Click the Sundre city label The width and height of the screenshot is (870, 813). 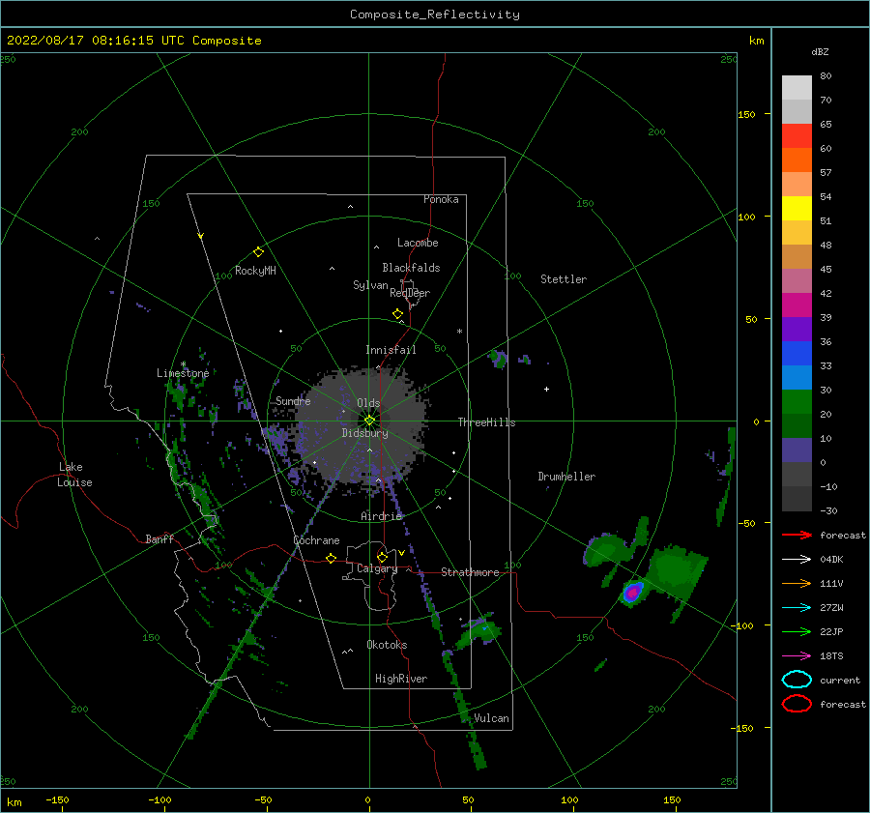[x=293, y=400]
